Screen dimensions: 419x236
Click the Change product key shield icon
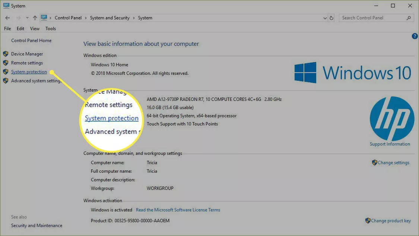[x=368, y=220]
